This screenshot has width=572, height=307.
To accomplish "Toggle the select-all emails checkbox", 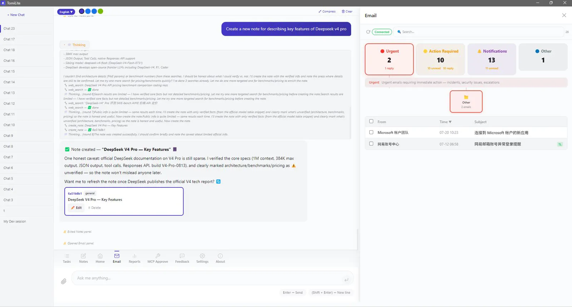I will coord(371,121).
